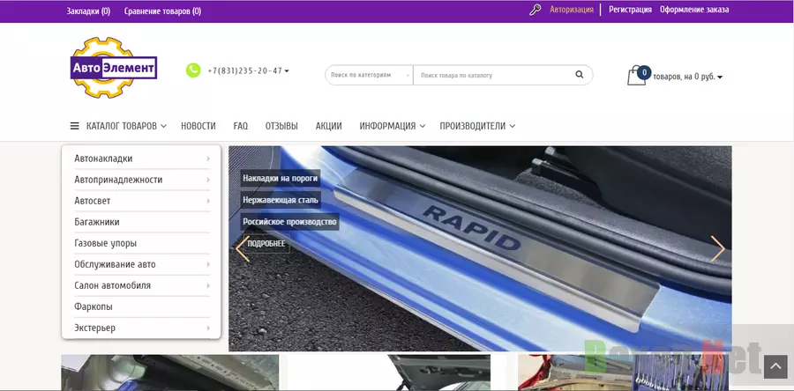Image resolution: width=794 pixels, height=391 pixels.
Task: Click the Нержавеющая сталь banner label
Action: [x=281, y=200]
